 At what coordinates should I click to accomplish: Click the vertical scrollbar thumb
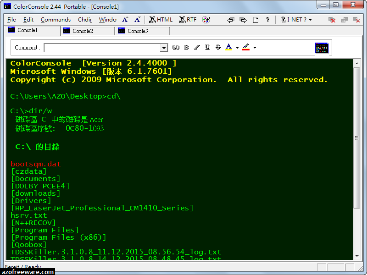(357, 138)
